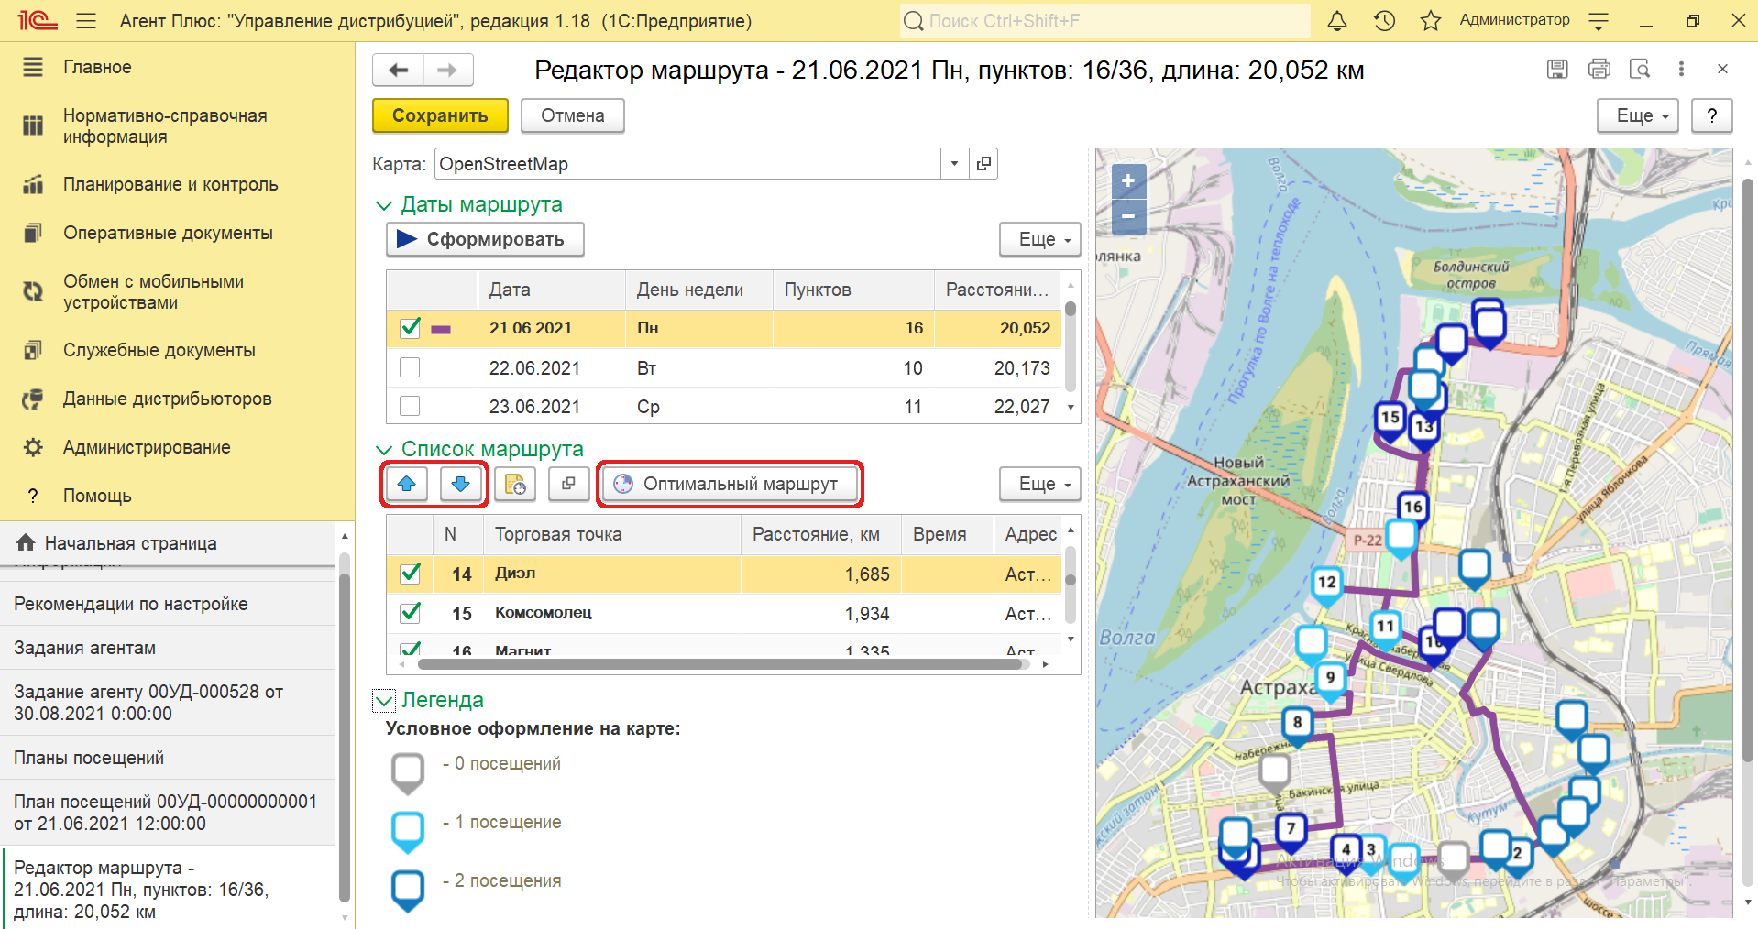Click the Сохранить button
Screen dimensions: 1758x929
coord(440,115)
